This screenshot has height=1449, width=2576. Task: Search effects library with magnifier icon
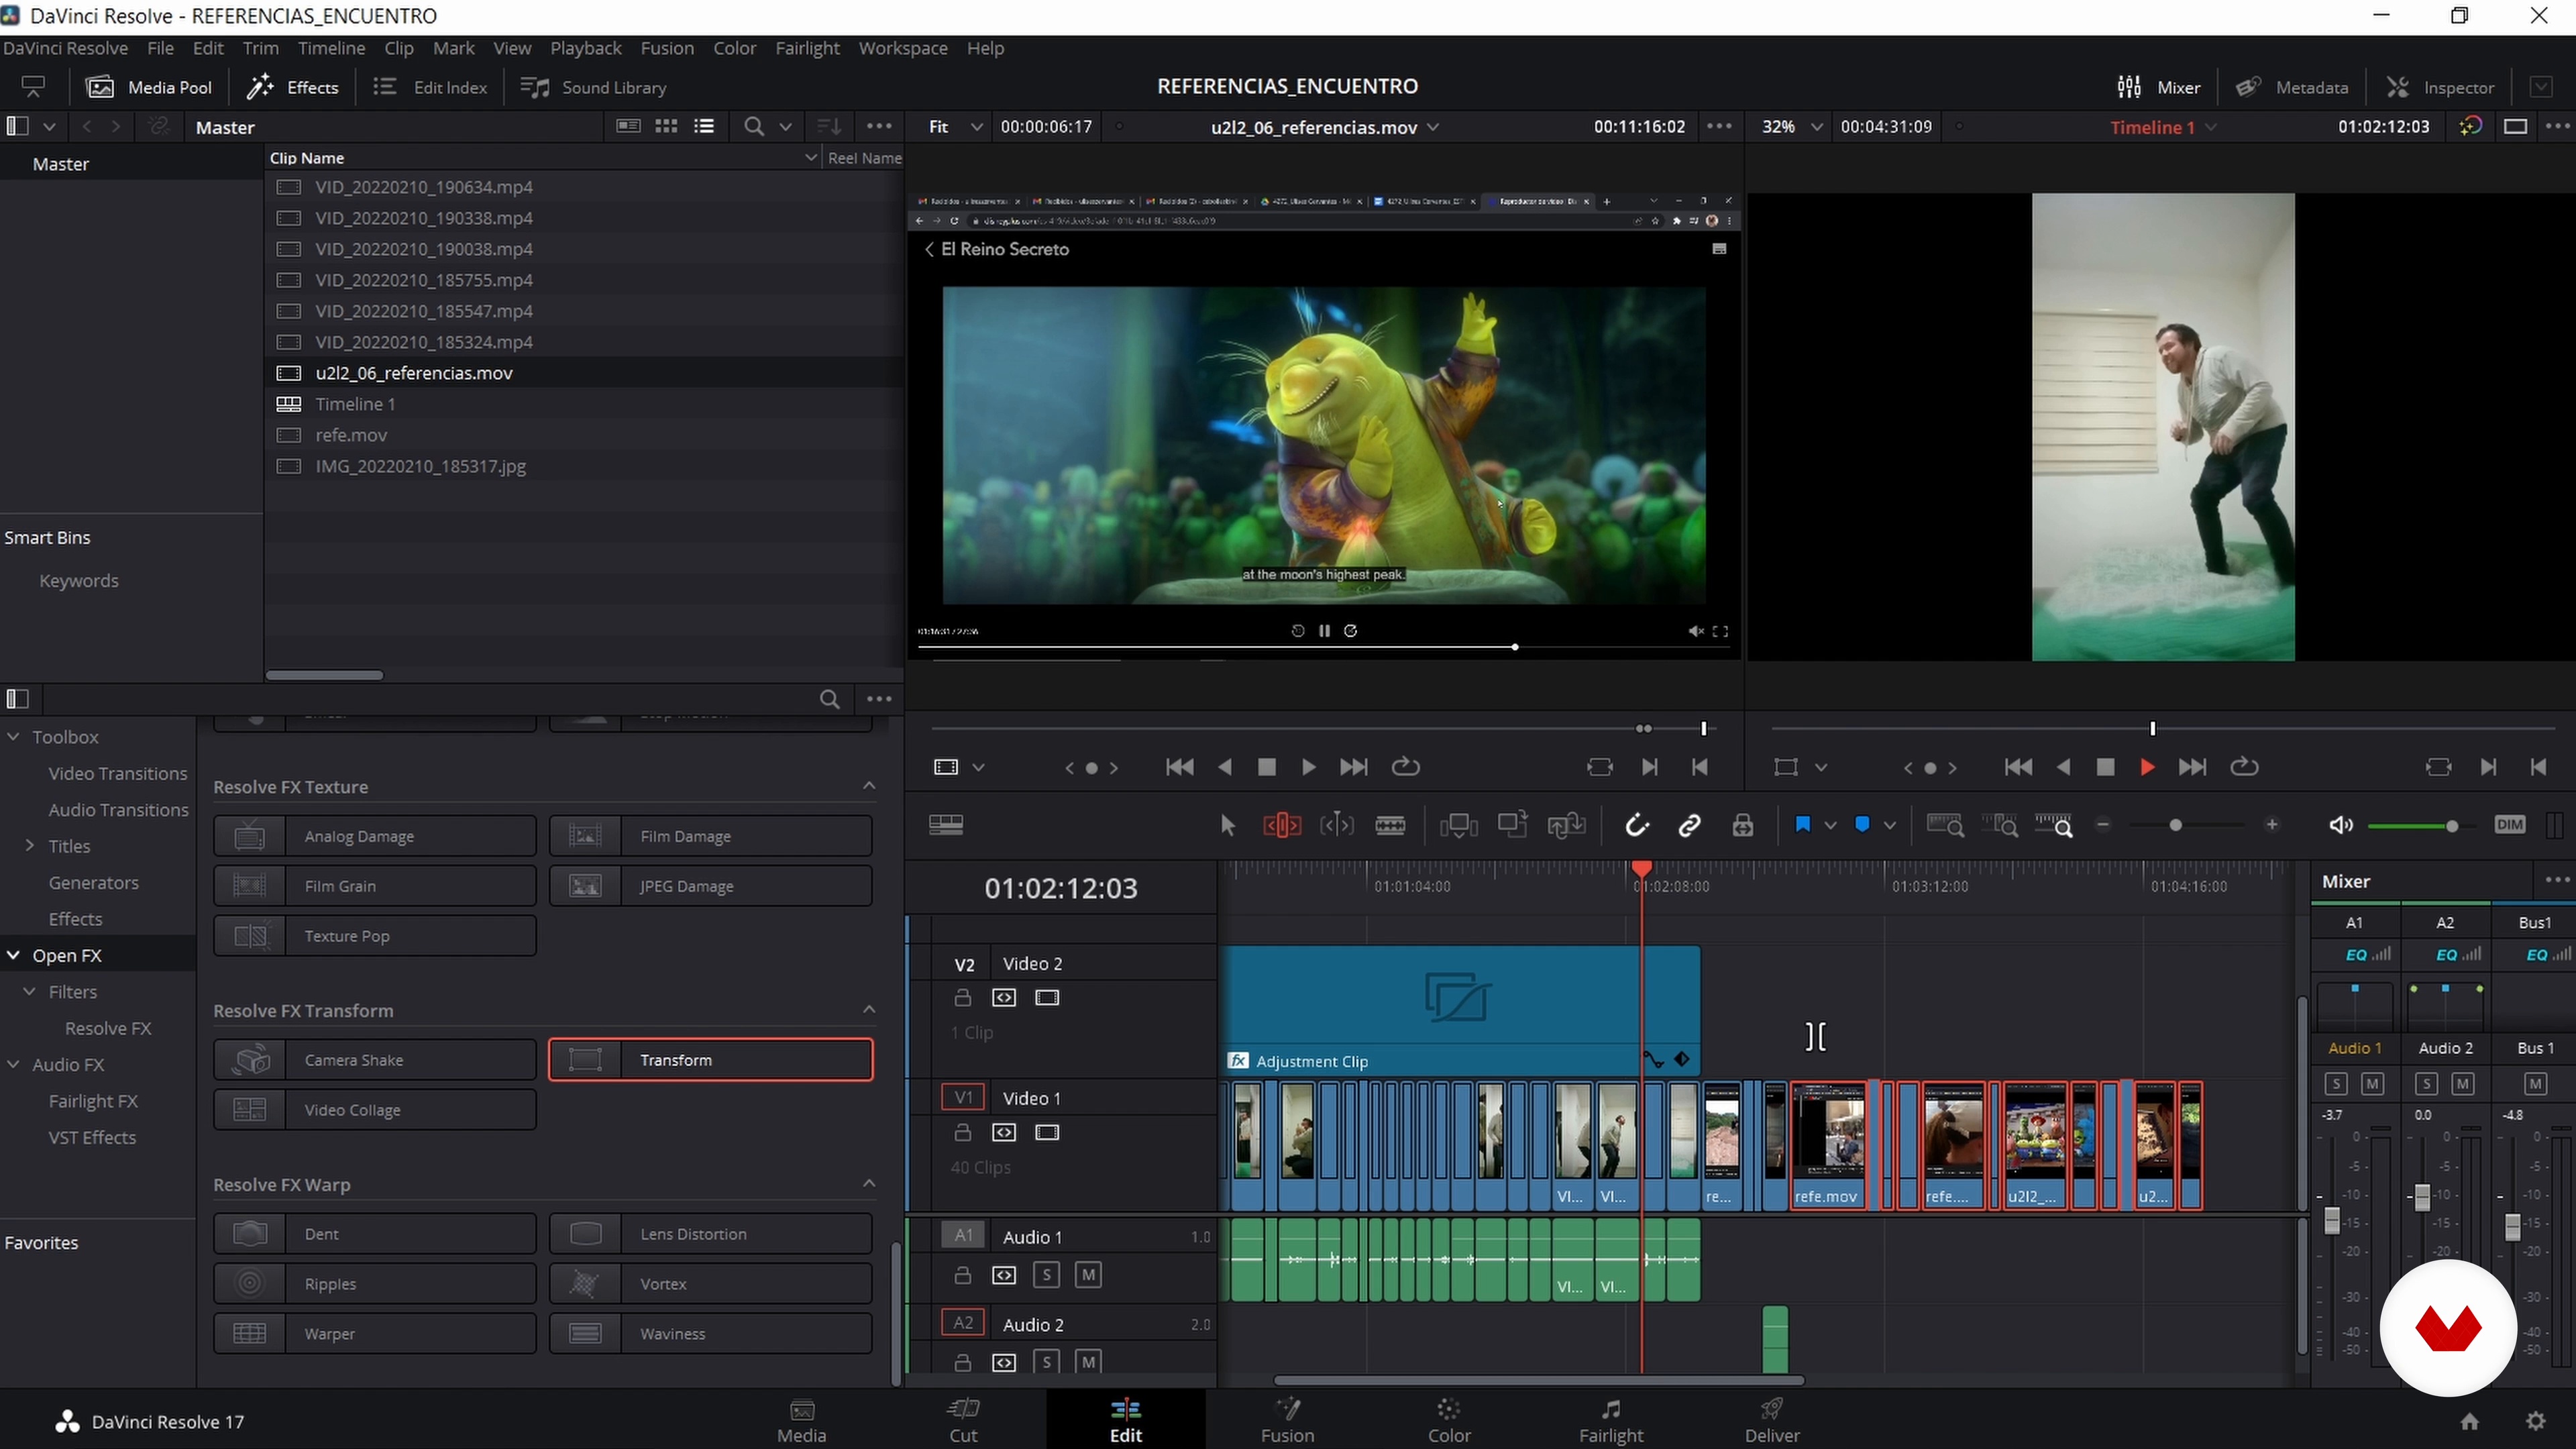coord(829,699)
